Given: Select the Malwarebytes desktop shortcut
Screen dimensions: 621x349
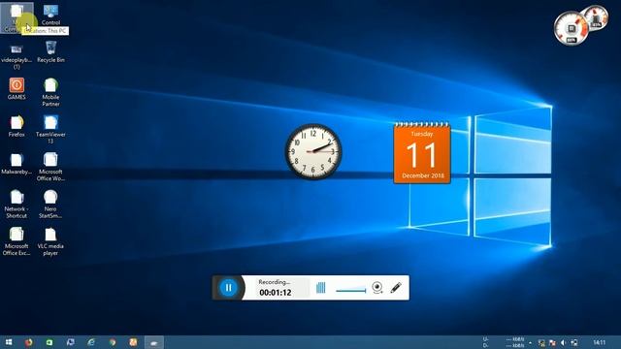Looking at the screenshot, I should click(16, 164).
